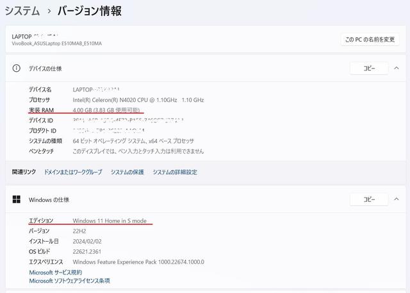Click the info icon beside デバイスの仕様
This screenshot has width=410, height=293.
(x=16, y=69)
